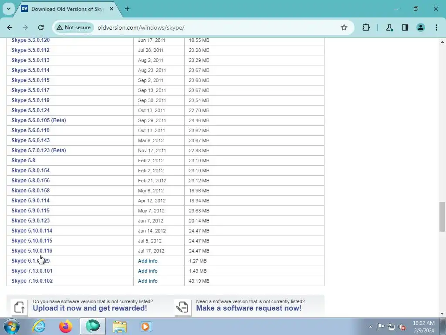Launch Internet Explorer from the taskbar

[x=39, y=326]
